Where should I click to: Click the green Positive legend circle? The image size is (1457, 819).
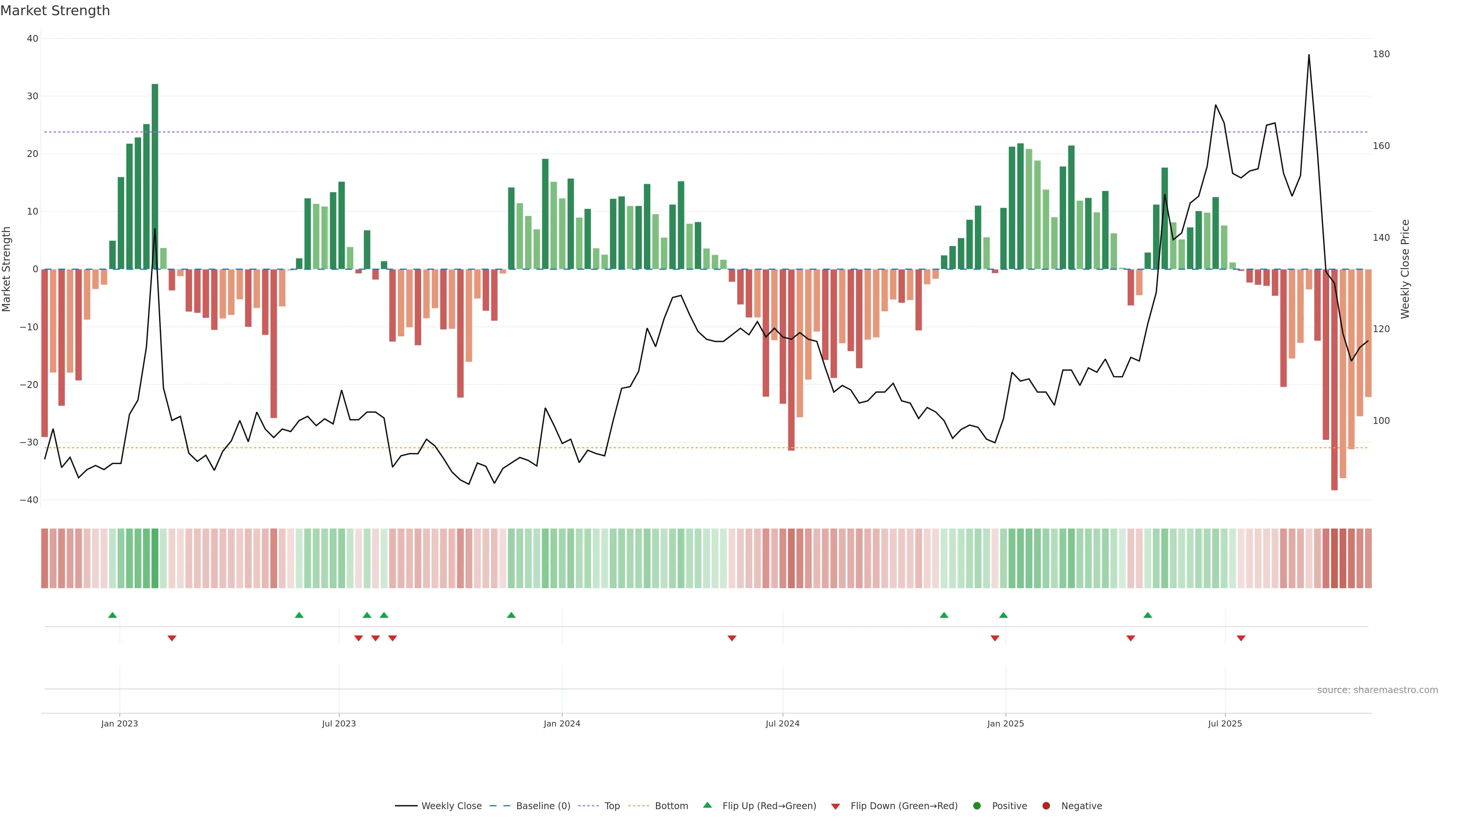[x=977, y=805]
